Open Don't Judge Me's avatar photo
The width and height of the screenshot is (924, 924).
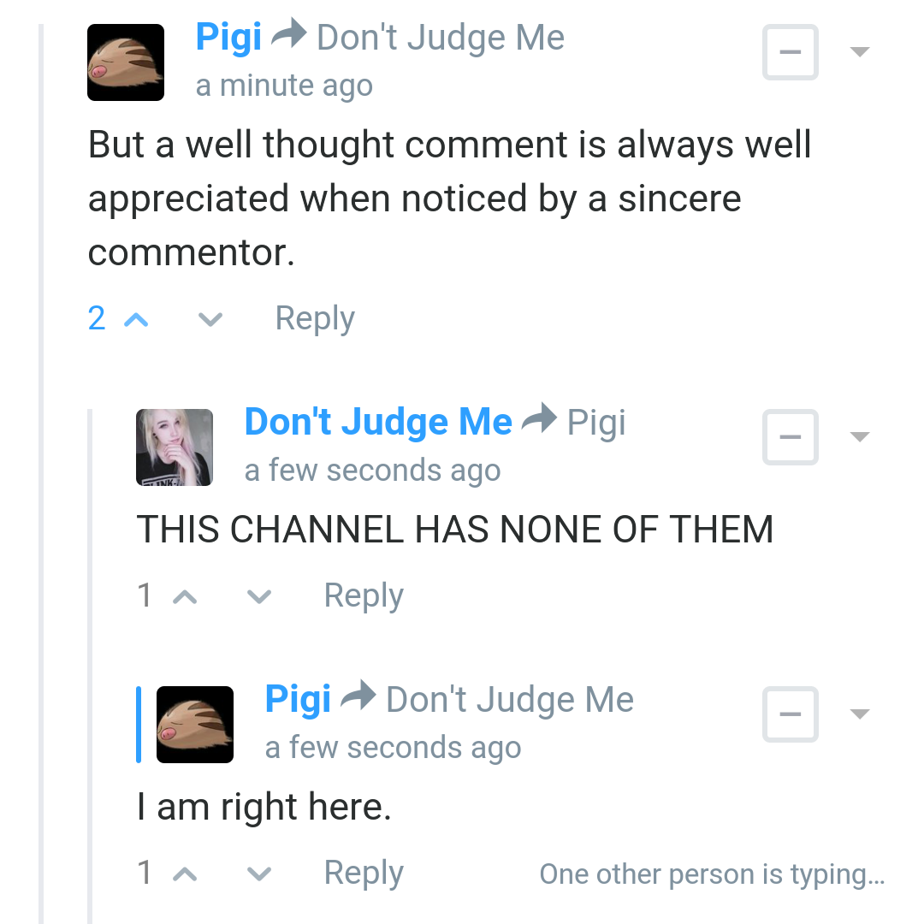pyautogui.click(x=175, y=447)
